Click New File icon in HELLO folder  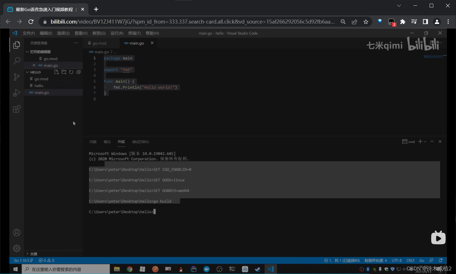point(57,72)
